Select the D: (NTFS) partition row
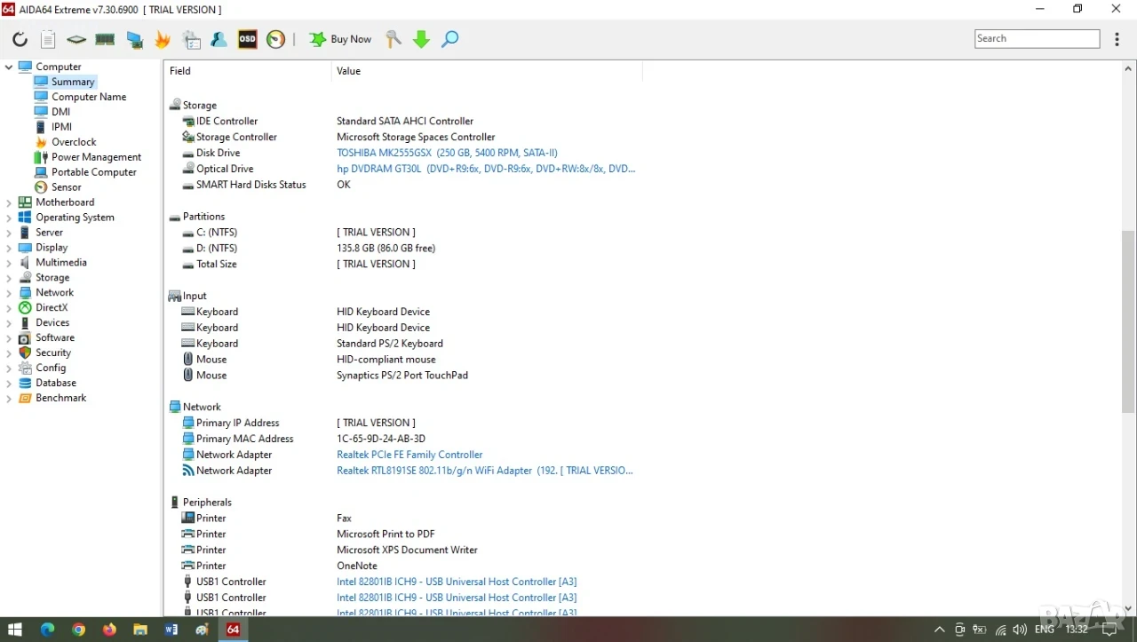 pyautogui.click(x=403, y=249)
